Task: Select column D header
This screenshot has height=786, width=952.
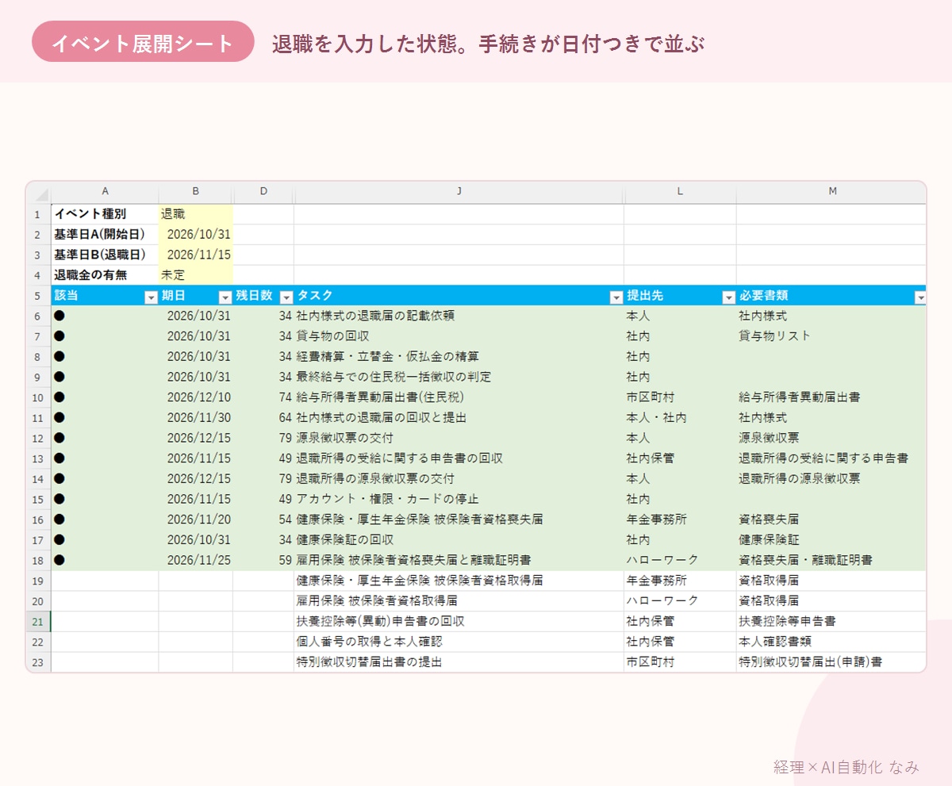Action: coord(263,192)
